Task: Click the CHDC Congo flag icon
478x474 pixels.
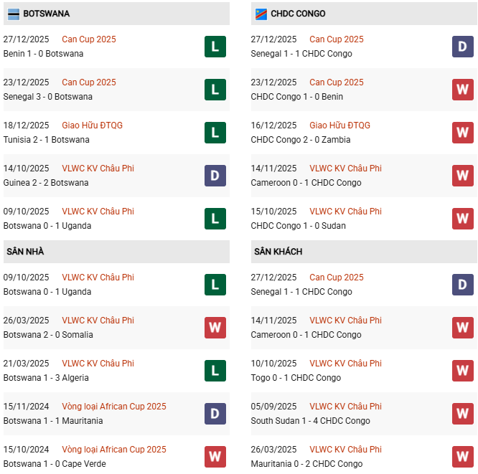Action: coord(261,14)
